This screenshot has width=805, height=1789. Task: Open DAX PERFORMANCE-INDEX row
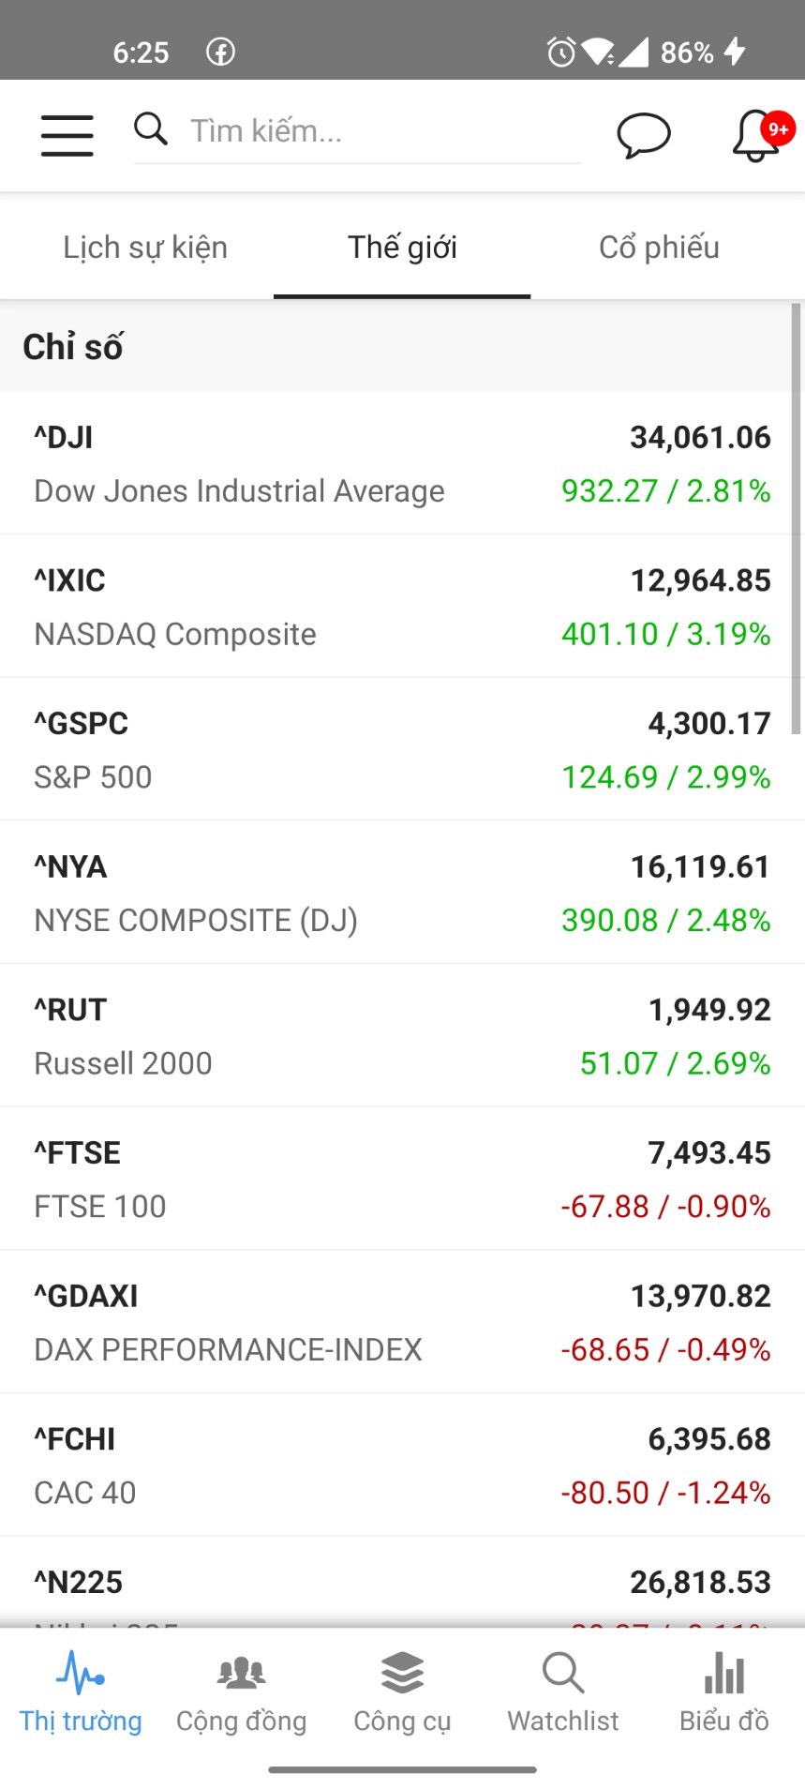click(x=402, y=1322)
